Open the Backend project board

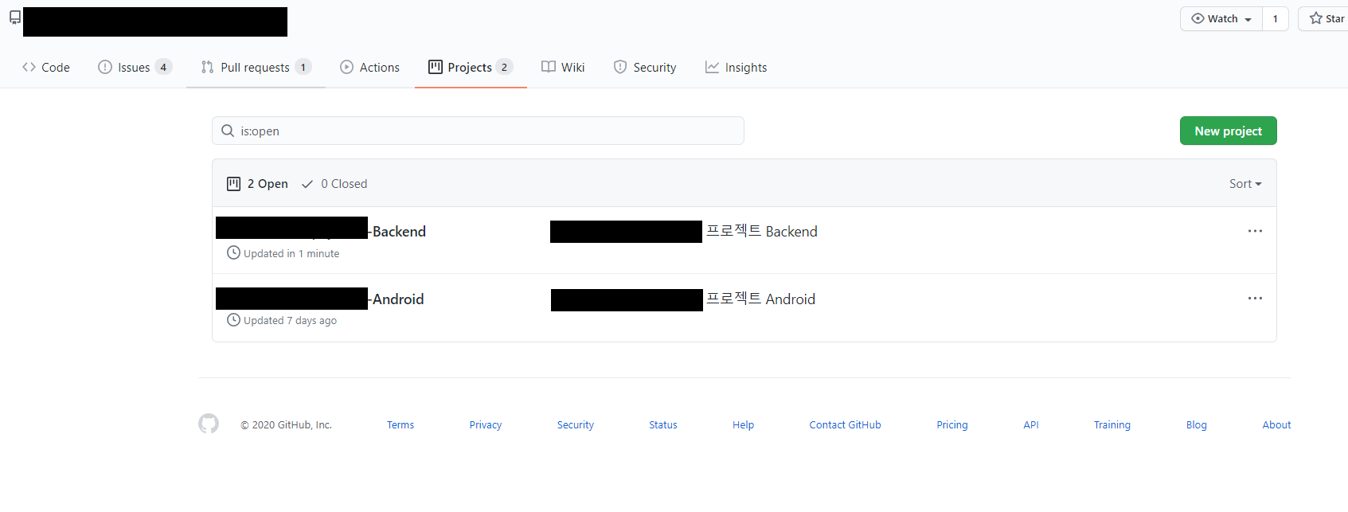(321, 231)
